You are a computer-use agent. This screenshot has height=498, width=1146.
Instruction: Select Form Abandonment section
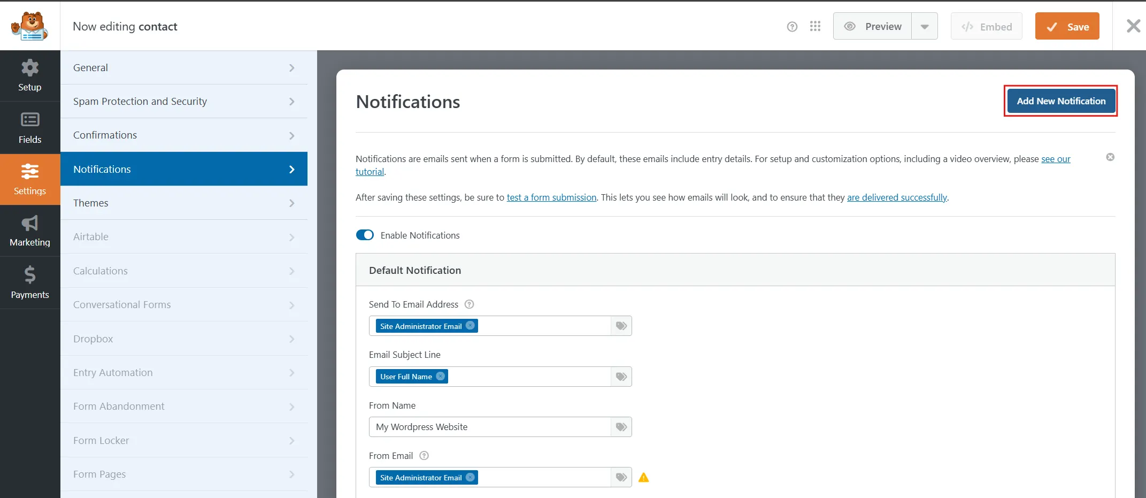pyautogui.click(x=184, y=407)
